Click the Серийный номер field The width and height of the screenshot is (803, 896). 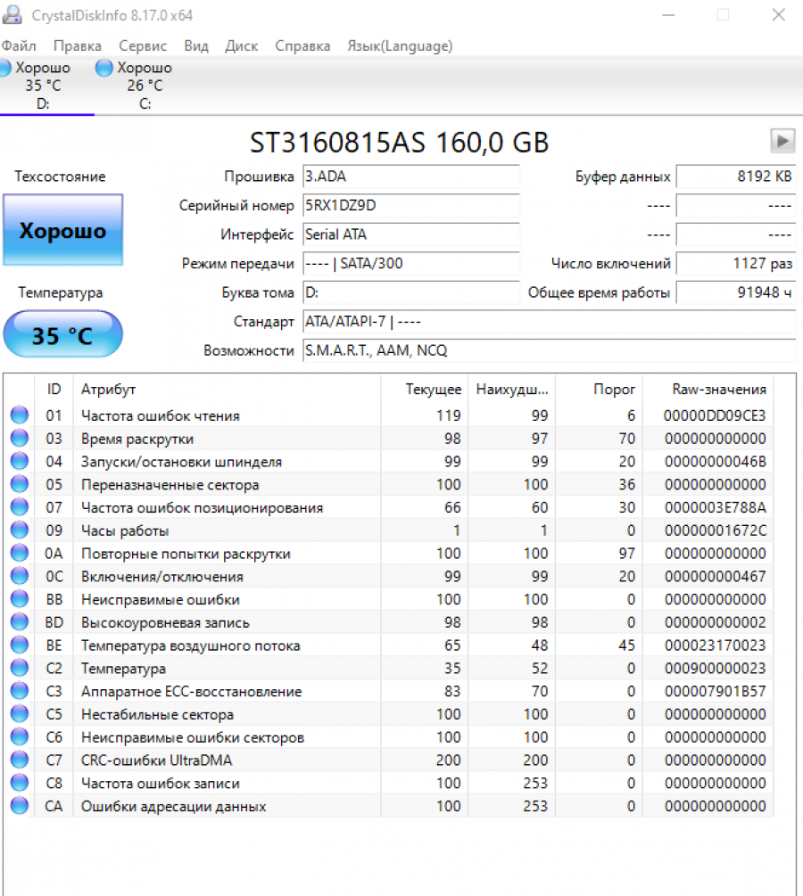410,206
